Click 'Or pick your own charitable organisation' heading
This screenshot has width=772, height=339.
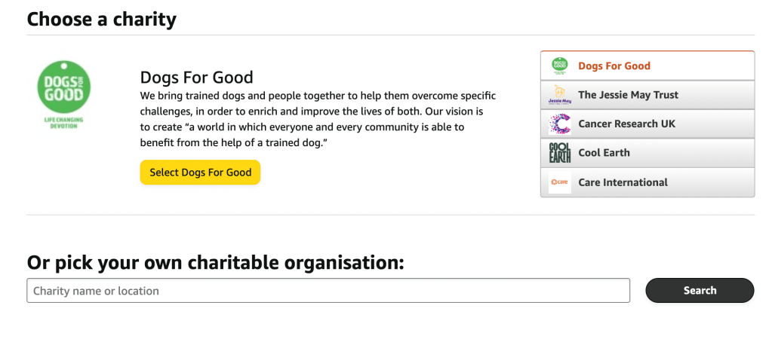tap(215, 262)
